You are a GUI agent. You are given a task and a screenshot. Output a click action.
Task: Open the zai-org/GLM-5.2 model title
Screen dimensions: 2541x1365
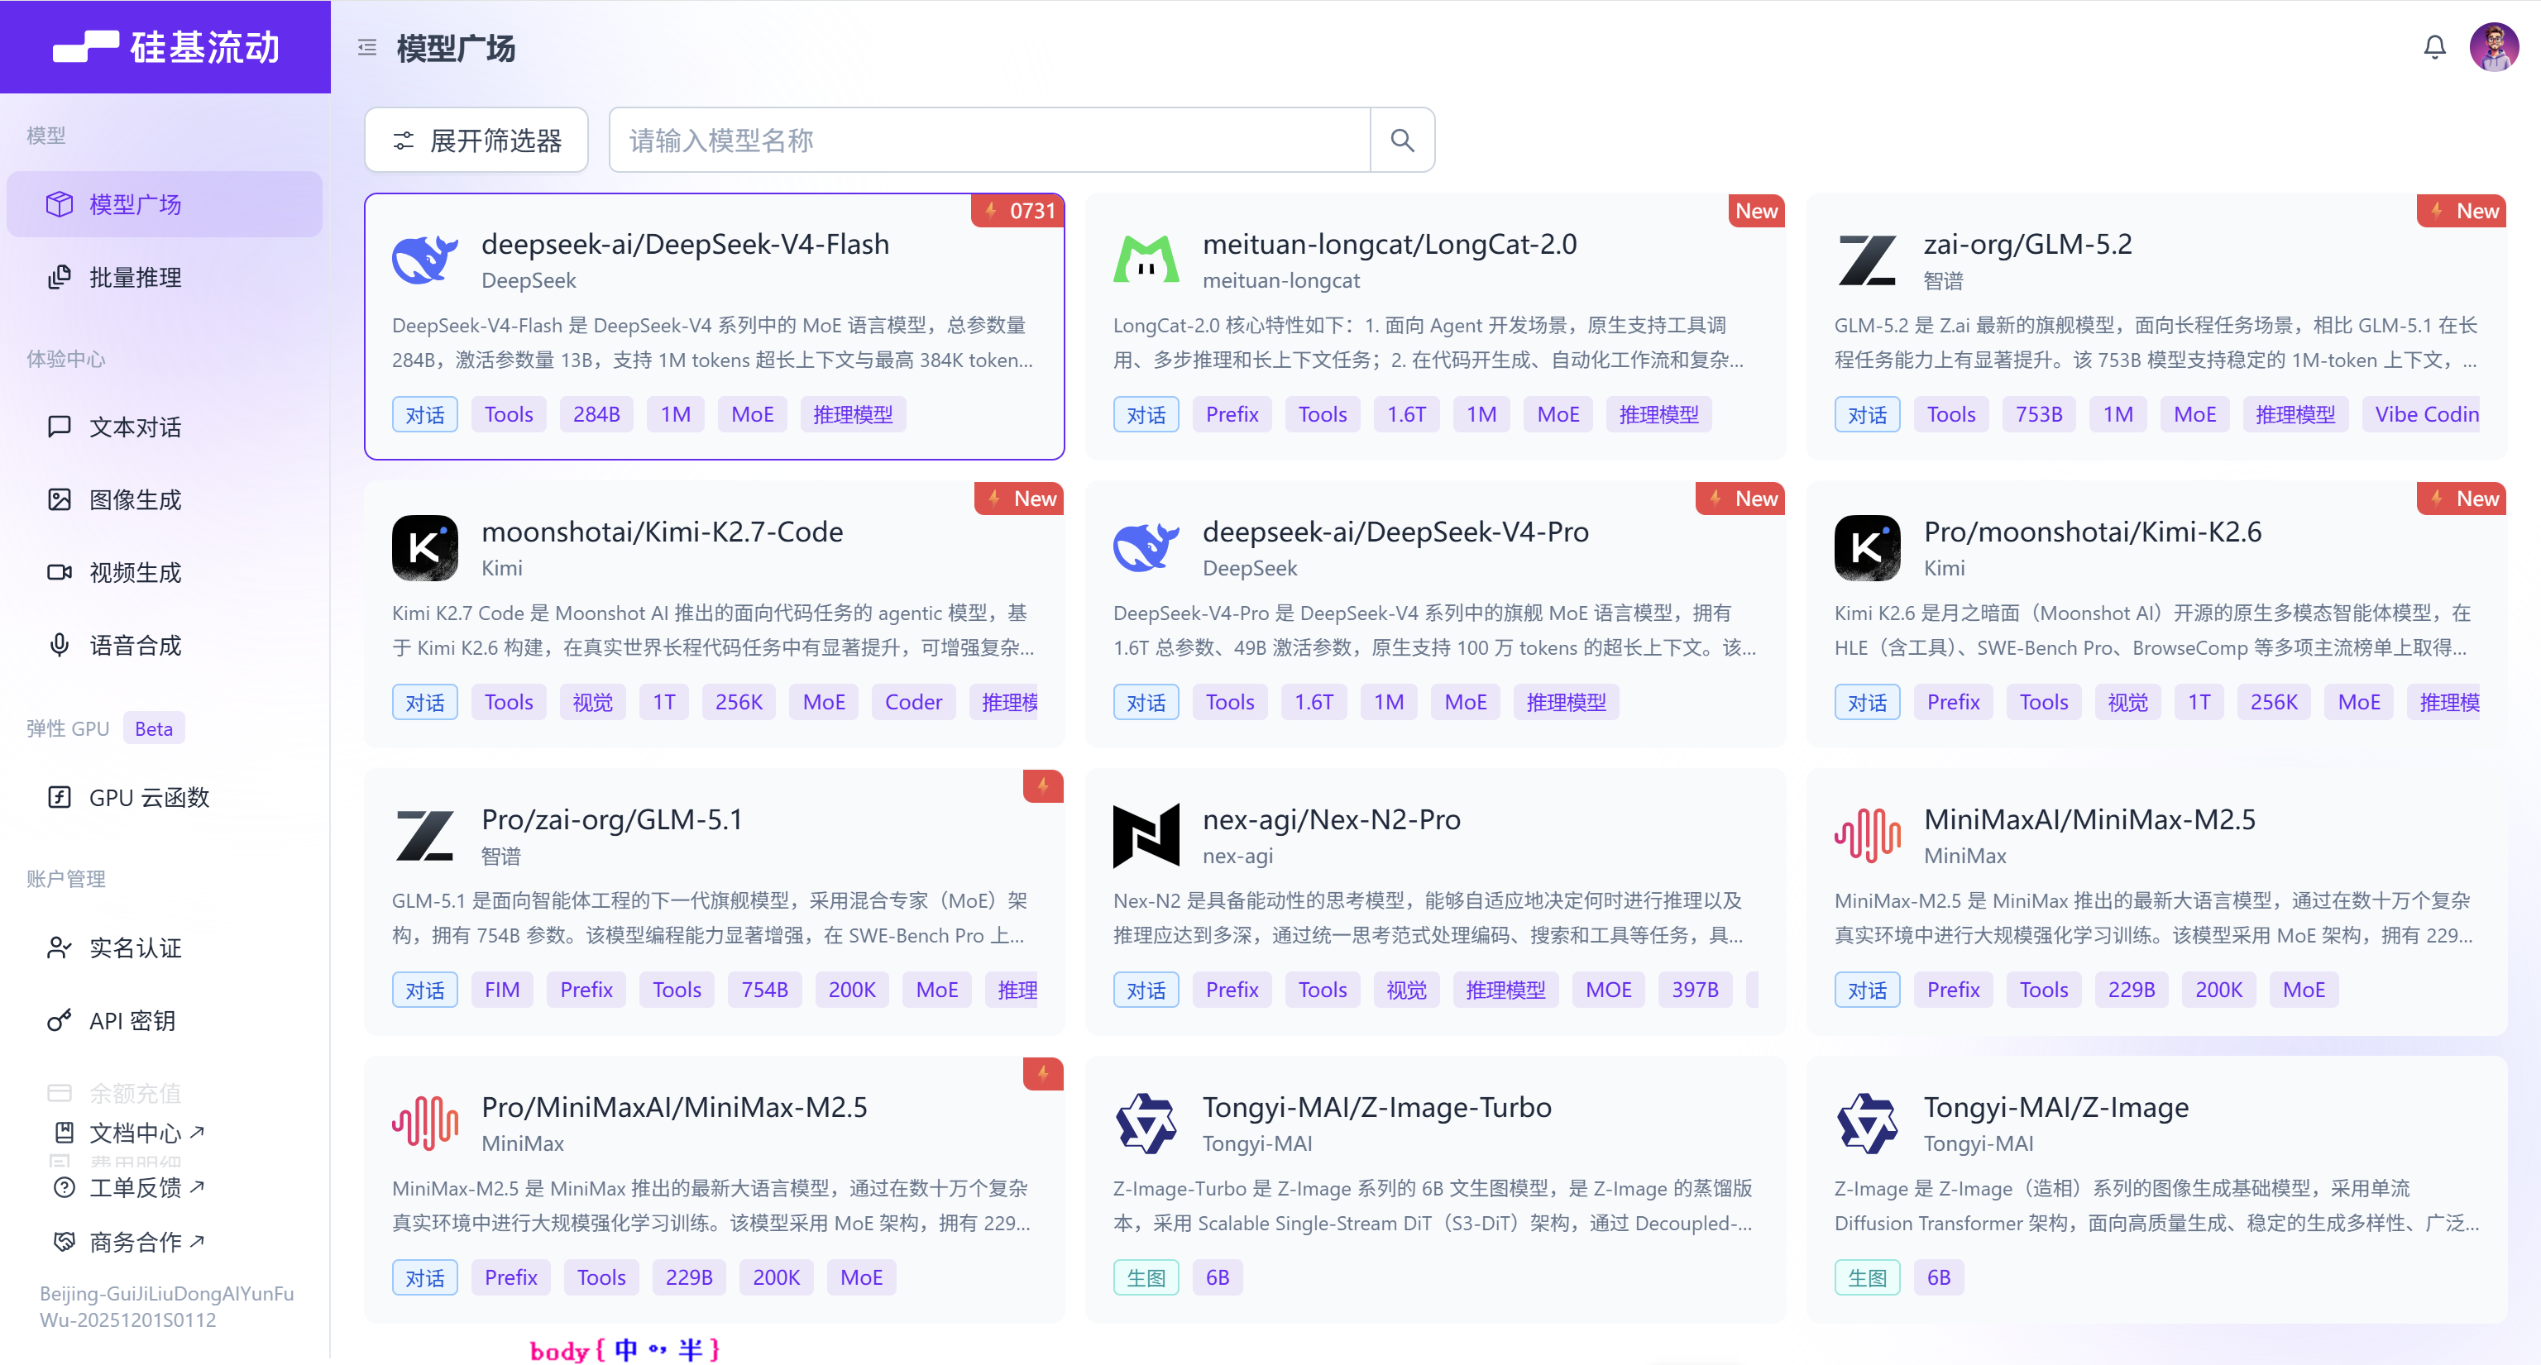(2027, 244)
